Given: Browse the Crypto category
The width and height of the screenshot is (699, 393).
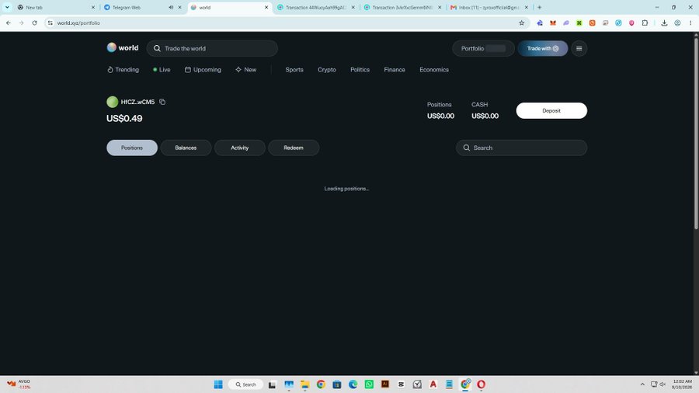Looking at the screenshot, I should tap(327, 69).
